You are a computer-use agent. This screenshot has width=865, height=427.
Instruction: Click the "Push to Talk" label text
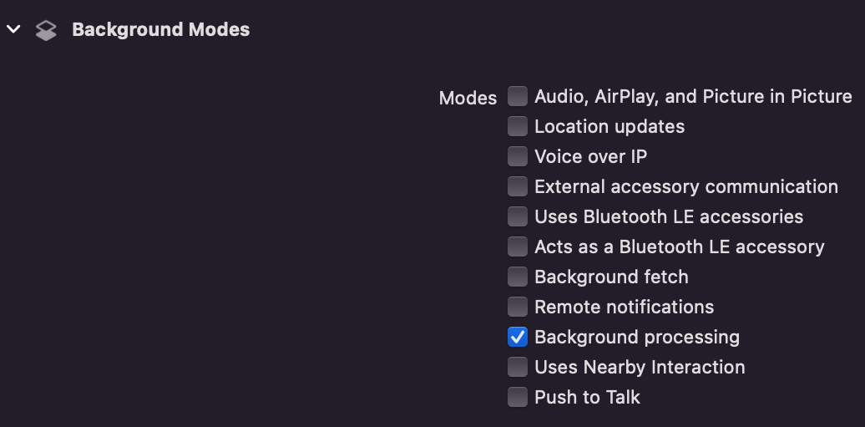[x=587, y=397]
